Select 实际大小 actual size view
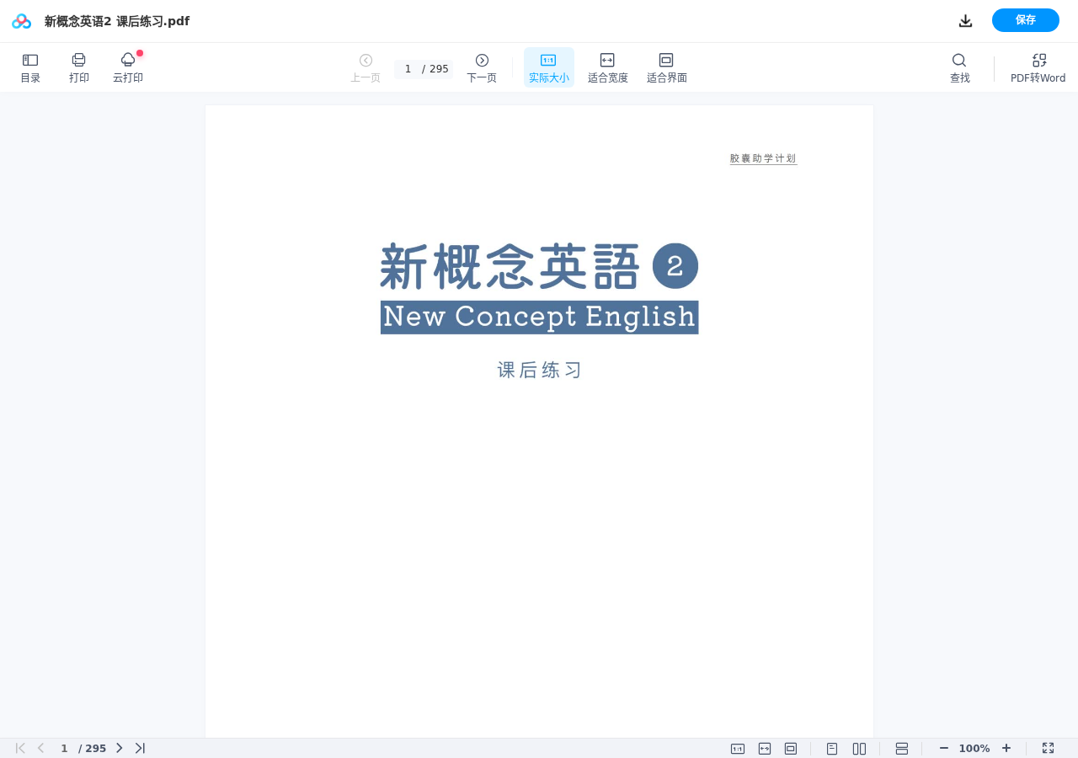The image size is (1078, 758). pyautogui.click(x=548, y=67)
